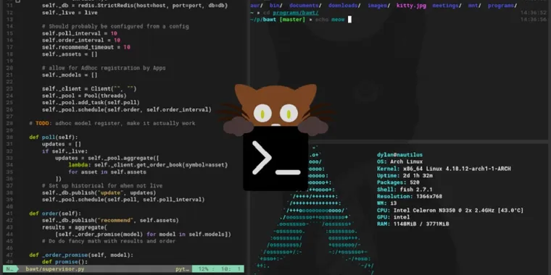
Task: Click the '12%' scroll percentage in statusline
Action: tap(204, 269)
